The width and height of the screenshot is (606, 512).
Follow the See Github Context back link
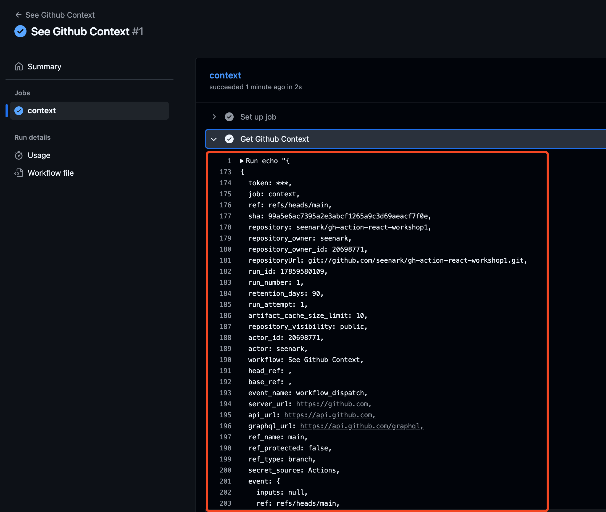(60, 15)
